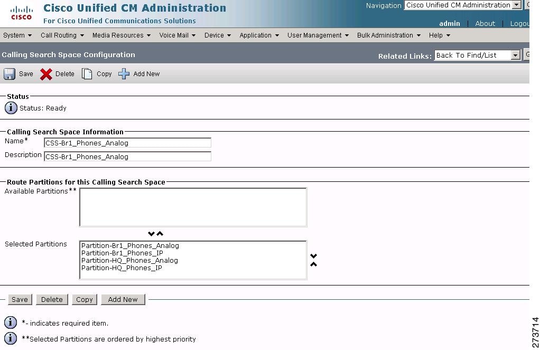Click the bottom Copy button

pos(85,299)
